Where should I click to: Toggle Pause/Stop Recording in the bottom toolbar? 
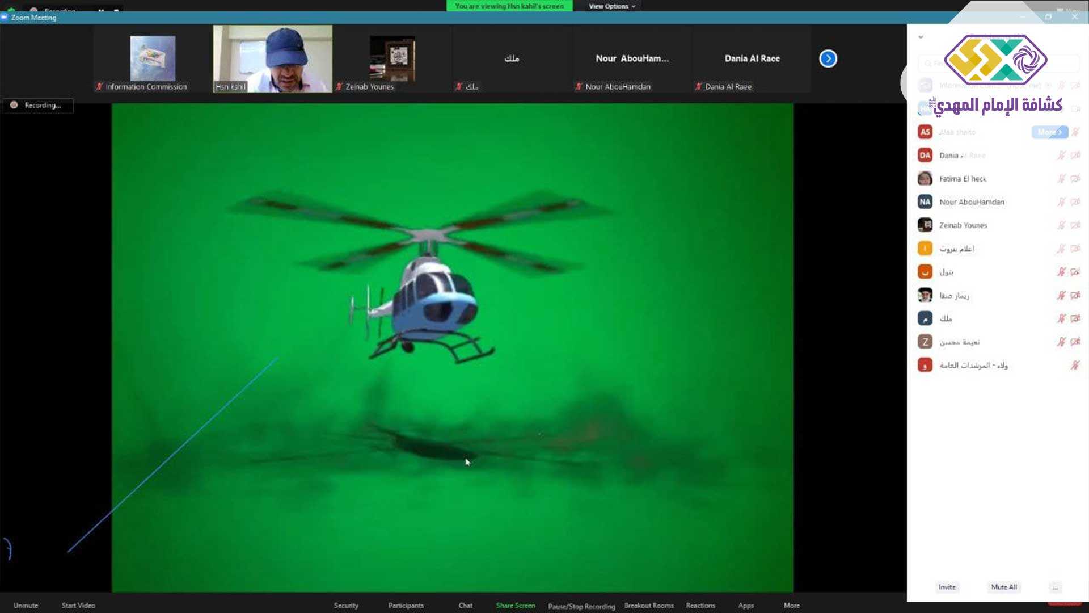click(x=581, y=606)
